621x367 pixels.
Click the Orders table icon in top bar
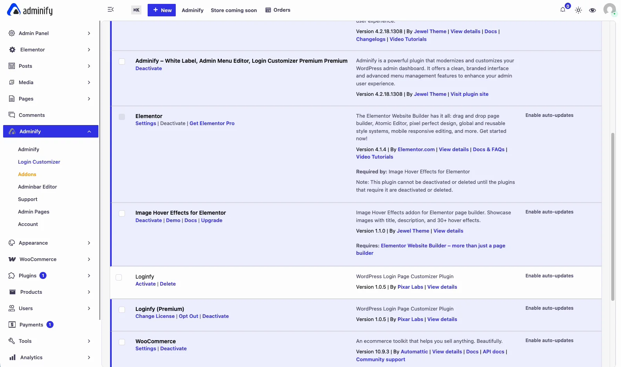(268, 10)
